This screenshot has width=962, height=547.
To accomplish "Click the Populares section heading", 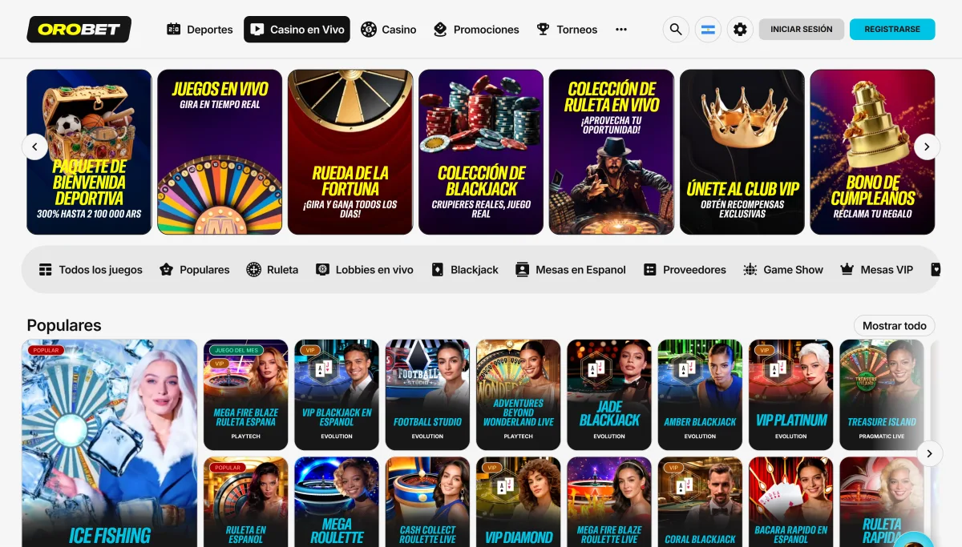I will coord(64,325).
